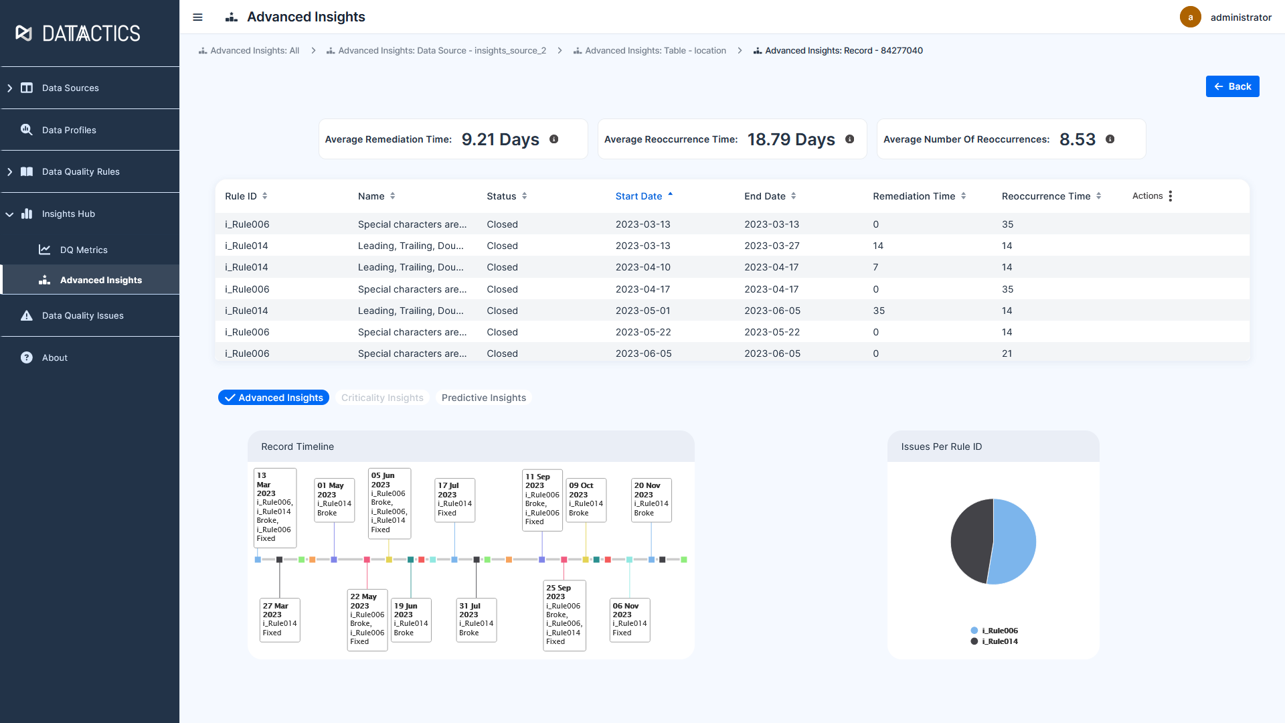Select the 17 Jul 2023 timeline marker
The width and height of the screenshot is (1285, 723).
pos(454,559)
